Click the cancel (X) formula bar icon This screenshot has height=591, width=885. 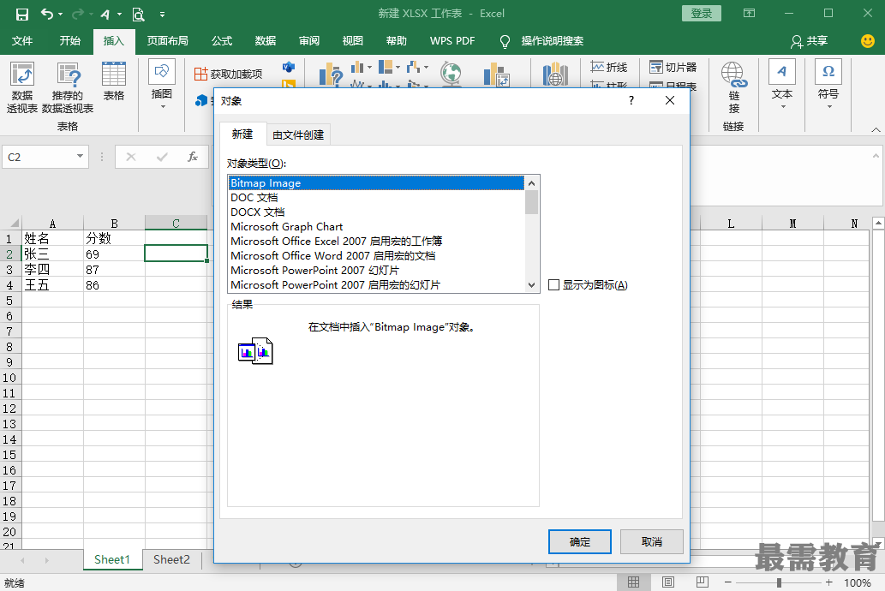[x=131, y=157]
